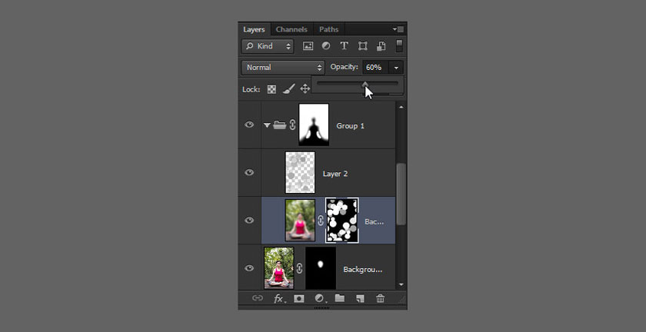Screen dimensions: 646x332
Task: Open the Normal blend mode dropdown
Action: tap(283, 68)
